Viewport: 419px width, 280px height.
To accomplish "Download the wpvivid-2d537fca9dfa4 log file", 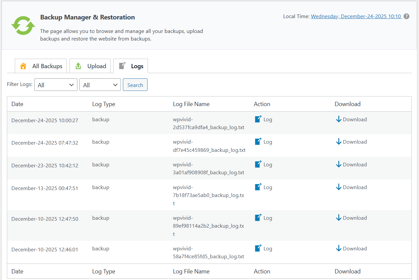I will (x=351, y=119).
